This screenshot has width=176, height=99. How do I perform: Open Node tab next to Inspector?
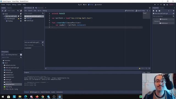(162, 8)
